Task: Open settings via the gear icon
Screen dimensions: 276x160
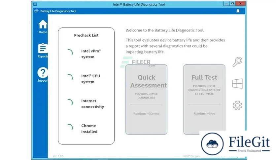Action: [x=237, y=105]
